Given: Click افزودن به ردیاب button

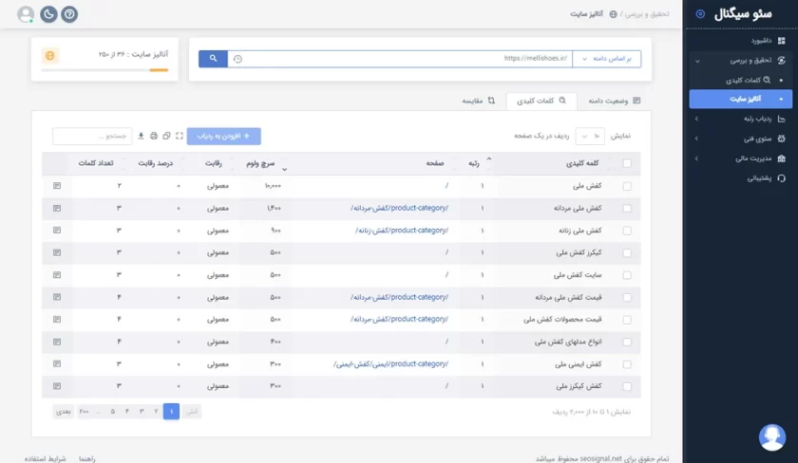Looking at the screenshot, I should click(x=224, y=136).
